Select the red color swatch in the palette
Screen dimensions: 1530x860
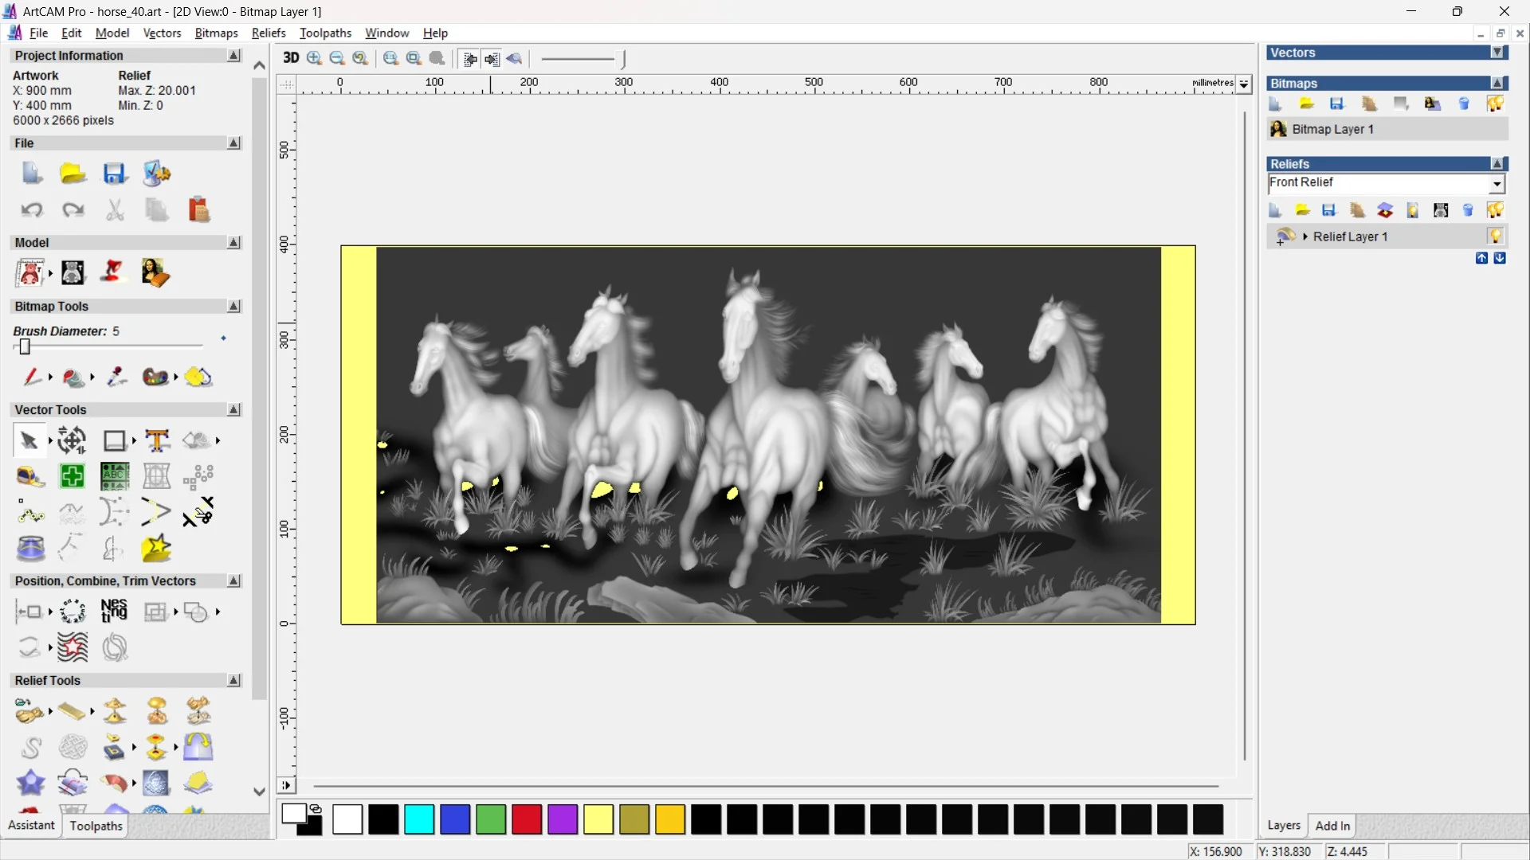tap(526, 820)
